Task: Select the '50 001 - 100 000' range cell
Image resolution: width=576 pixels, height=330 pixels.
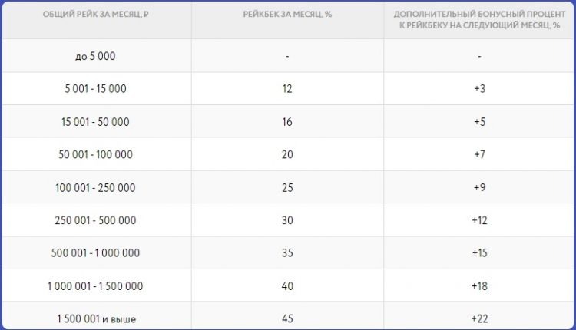Action: pyautogui.click(x=96, y=154)
